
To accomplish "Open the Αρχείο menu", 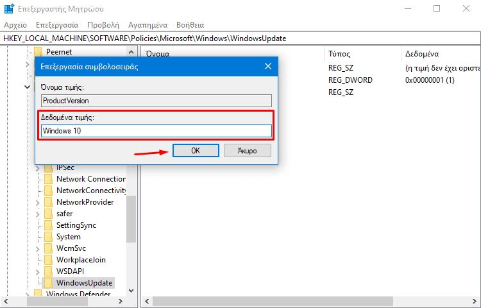I will point(15,25).
